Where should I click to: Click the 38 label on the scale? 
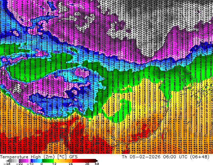click(87, 164)
